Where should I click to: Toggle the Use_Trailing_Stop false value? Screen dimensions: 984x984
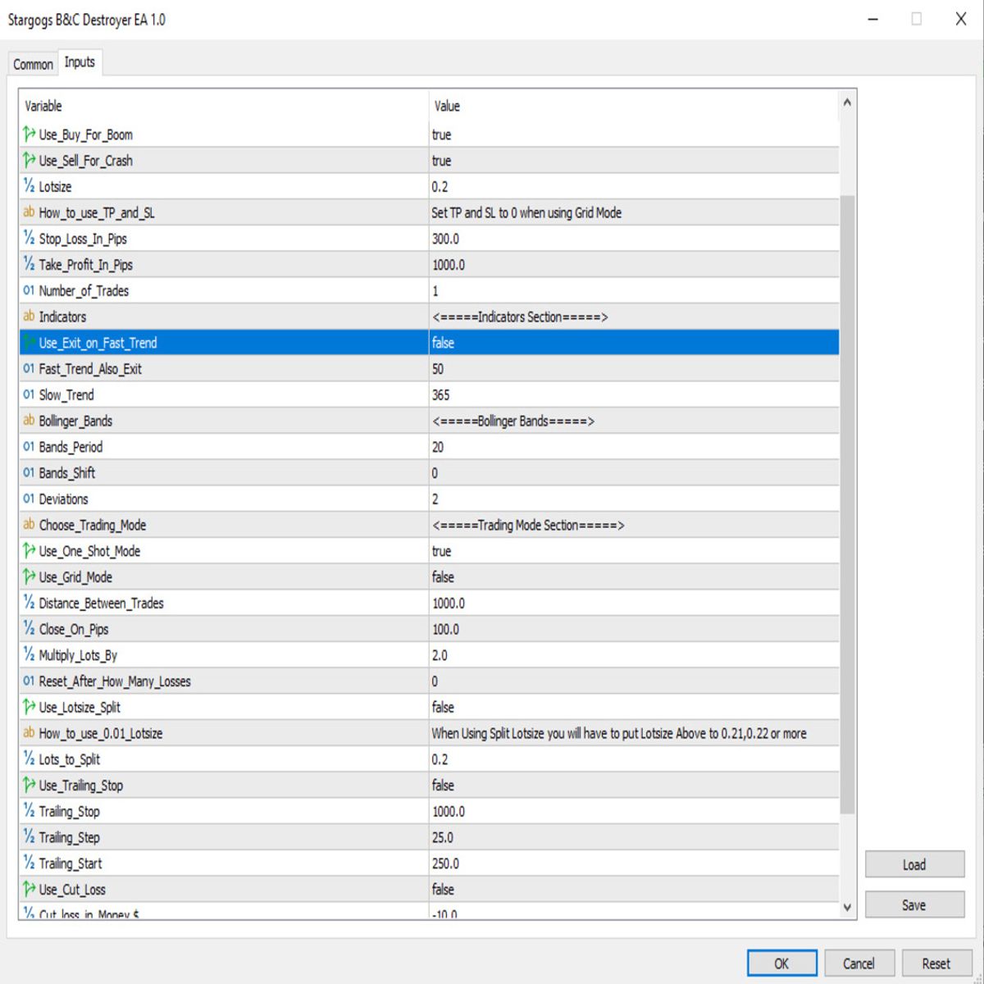[443, 786]
